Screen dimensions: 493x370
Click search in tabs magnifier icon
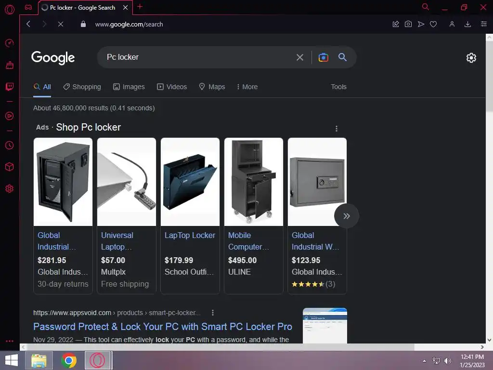point(426,7)
